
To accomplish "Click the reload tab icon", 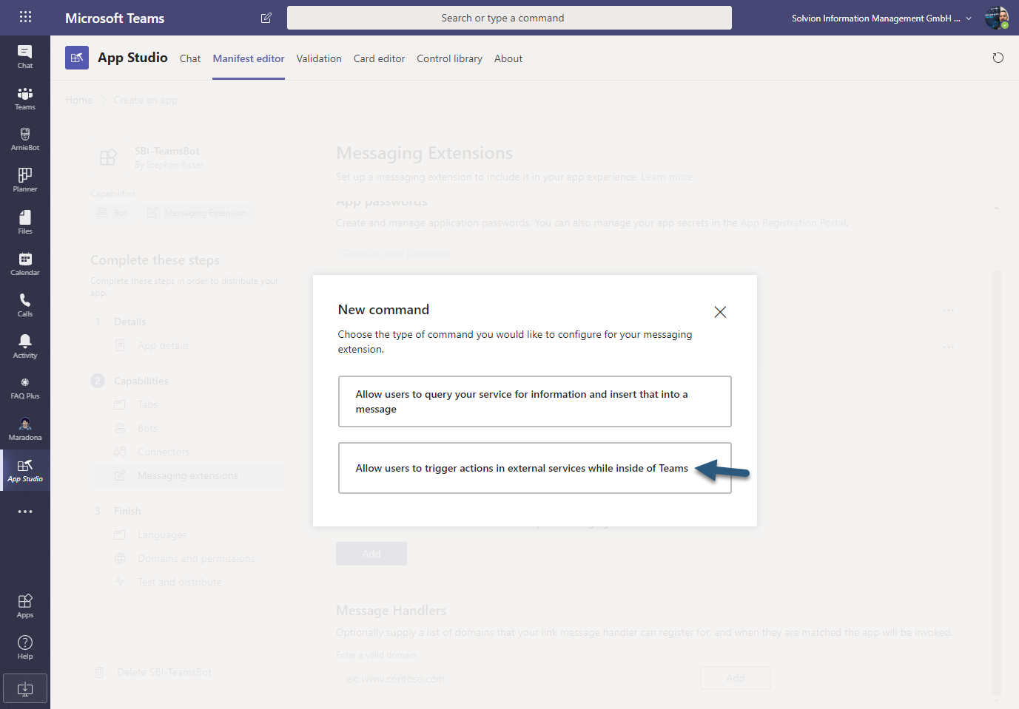I will [x=998, y=58].
